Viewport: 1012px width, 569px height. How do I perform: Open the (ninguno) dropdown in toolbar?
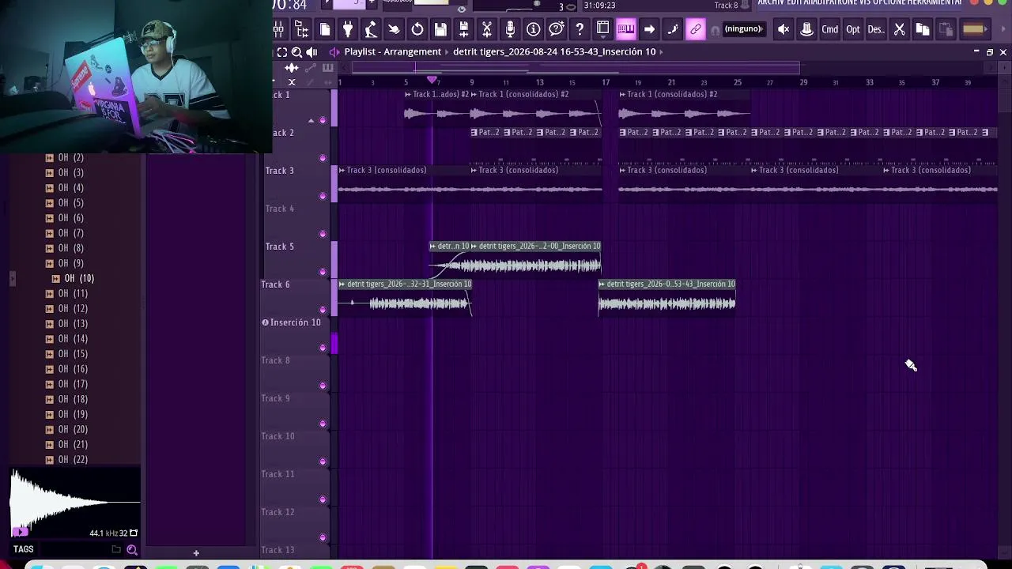(743, 29)
